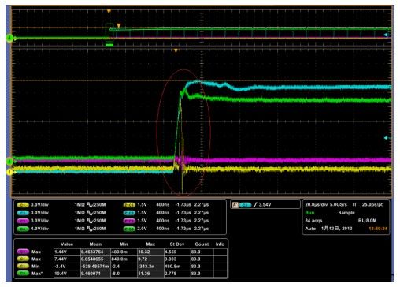The width and height of the screenshot is (400, 287).
Task: Click the magenta C3 channel badge at 3.0V/div
Action: coord(23,221)
